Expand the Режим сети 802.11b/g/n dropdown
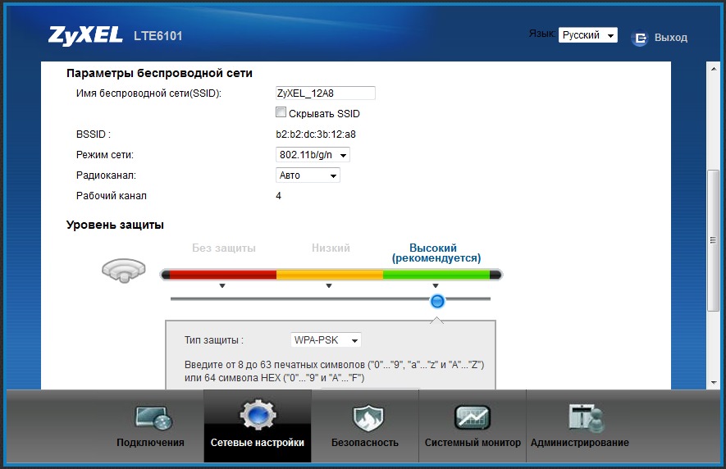 click(x=313, y=155)
